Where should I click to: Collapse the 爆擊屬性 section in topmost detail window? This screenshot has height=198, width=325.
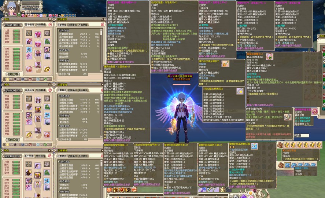[x=59, y=60]
